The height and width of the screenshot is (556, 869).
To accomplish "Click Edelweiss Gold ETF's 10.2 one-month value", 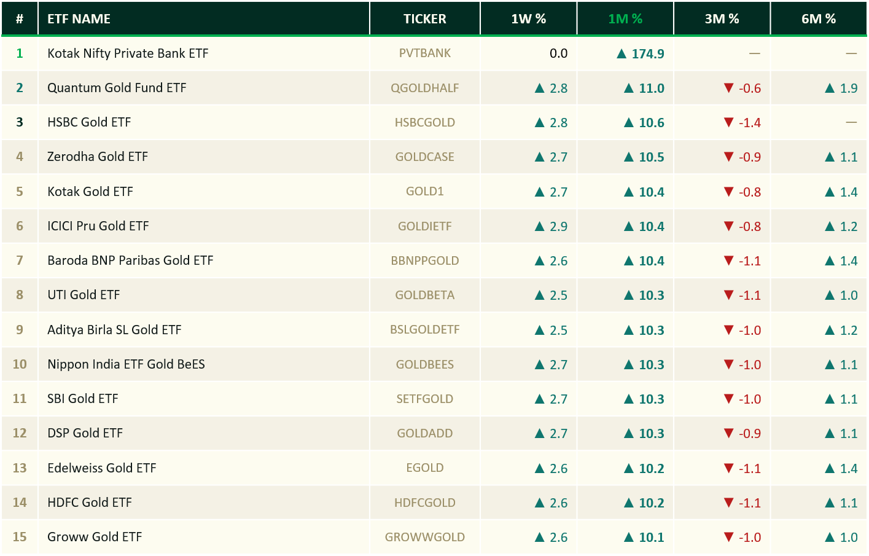I will point(644,469).
